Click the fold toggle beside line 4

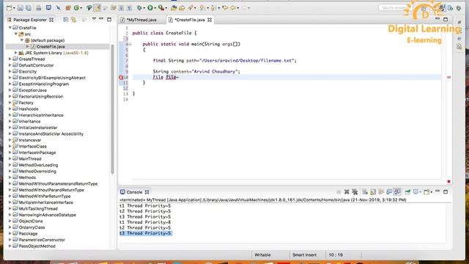[x=130, y=44]
